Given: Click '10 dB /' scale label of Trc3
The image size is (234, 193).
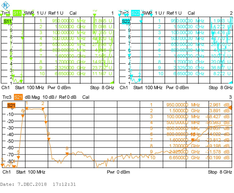Looking at the screenshot, I should pyautogui.click(x=49, y=97).
